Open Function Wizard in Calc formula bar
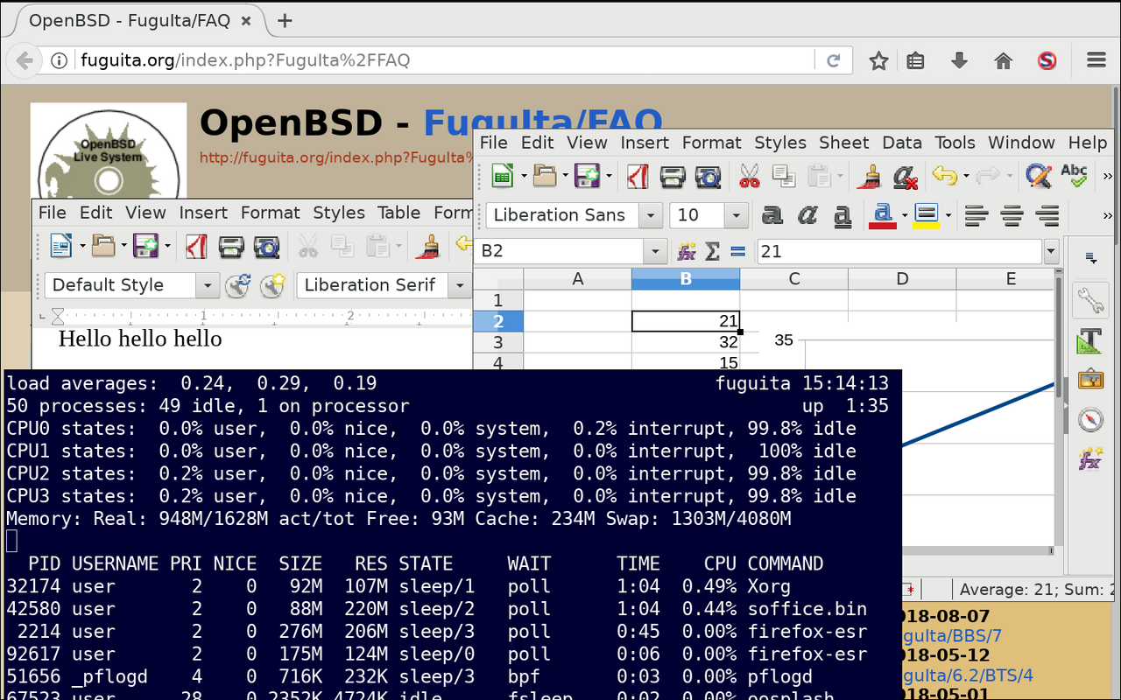 click(x=687, y=251)
